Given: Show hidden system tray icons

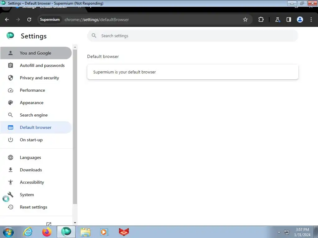Looking at the screenshot, I should point(279,232).
